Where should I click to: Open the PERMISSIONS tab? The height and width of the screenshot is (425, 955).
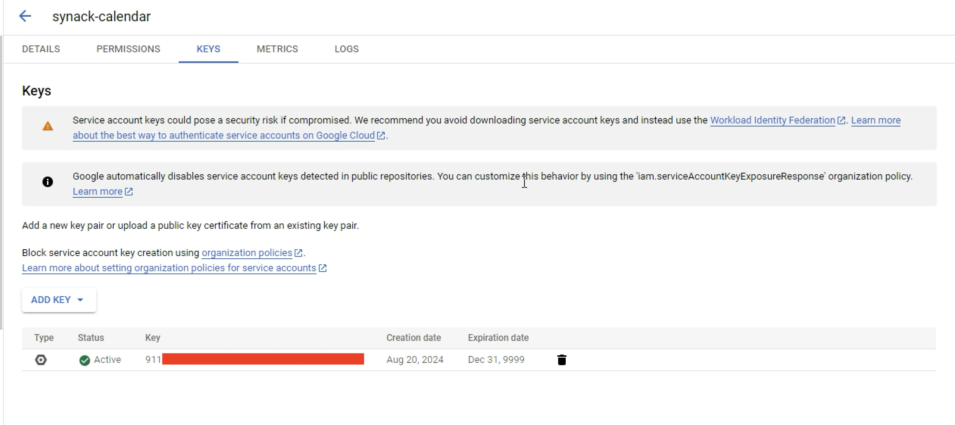(x=128, y=49)
